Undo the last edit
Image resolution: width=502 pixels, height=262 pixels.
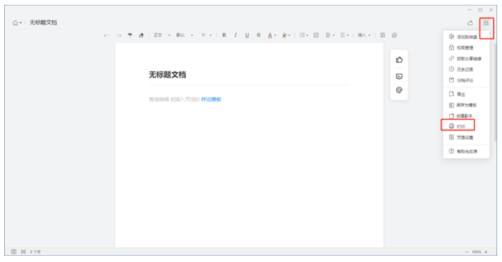tap(107, 35)
